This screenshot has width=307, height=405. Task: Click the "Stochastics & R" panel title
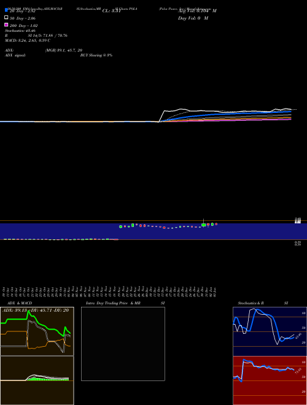(x=251, y=303)
